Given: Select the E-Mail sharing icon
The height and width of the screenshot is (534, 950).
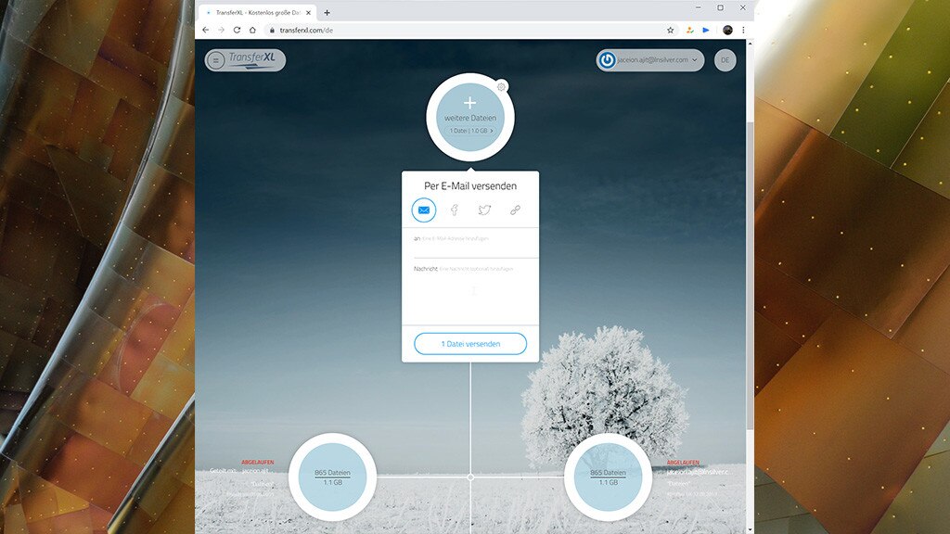Looking at the screenshot, I should (423, 210).
